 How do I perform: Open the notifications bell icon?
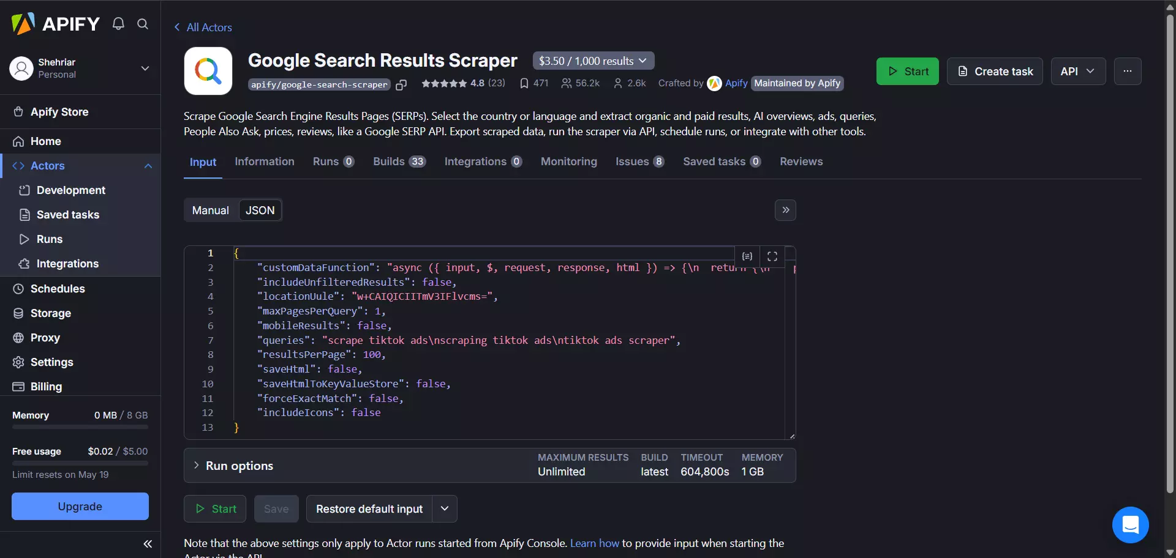coord(118,24)
